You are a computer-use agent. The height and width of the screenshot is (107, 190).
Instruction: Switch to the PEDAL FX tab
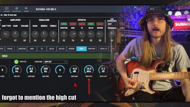point(104,49)
